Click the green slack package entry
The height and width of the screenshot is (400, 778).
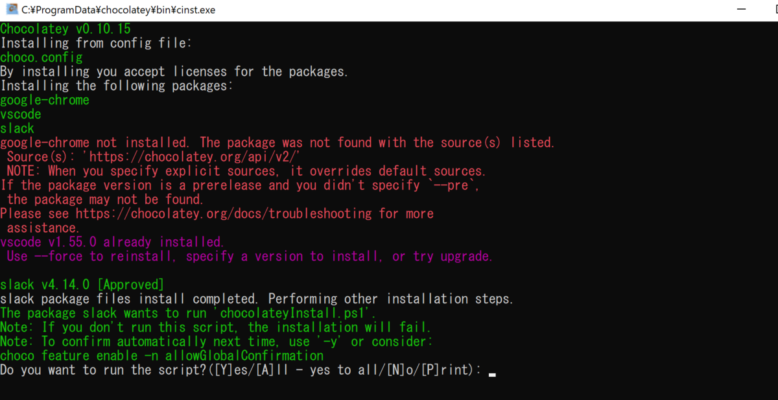point(17,128)
